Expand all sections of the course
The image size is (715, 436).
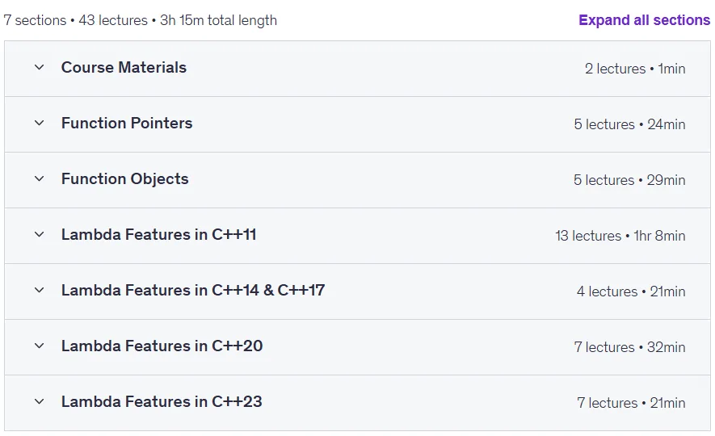coord(644,20)
